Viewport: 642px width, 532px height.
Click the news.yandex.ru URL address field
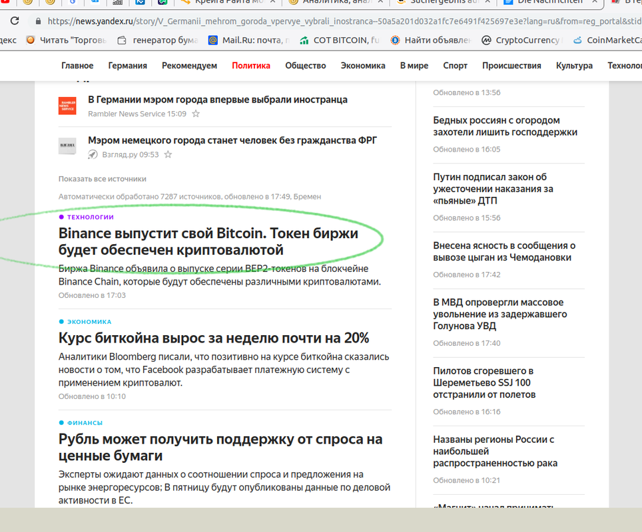point(344,21)
